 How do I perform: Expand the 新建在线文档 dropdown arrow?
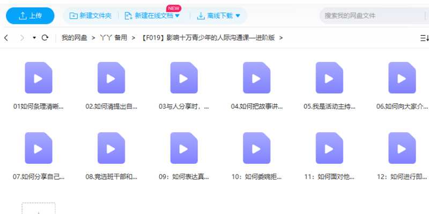177,16
